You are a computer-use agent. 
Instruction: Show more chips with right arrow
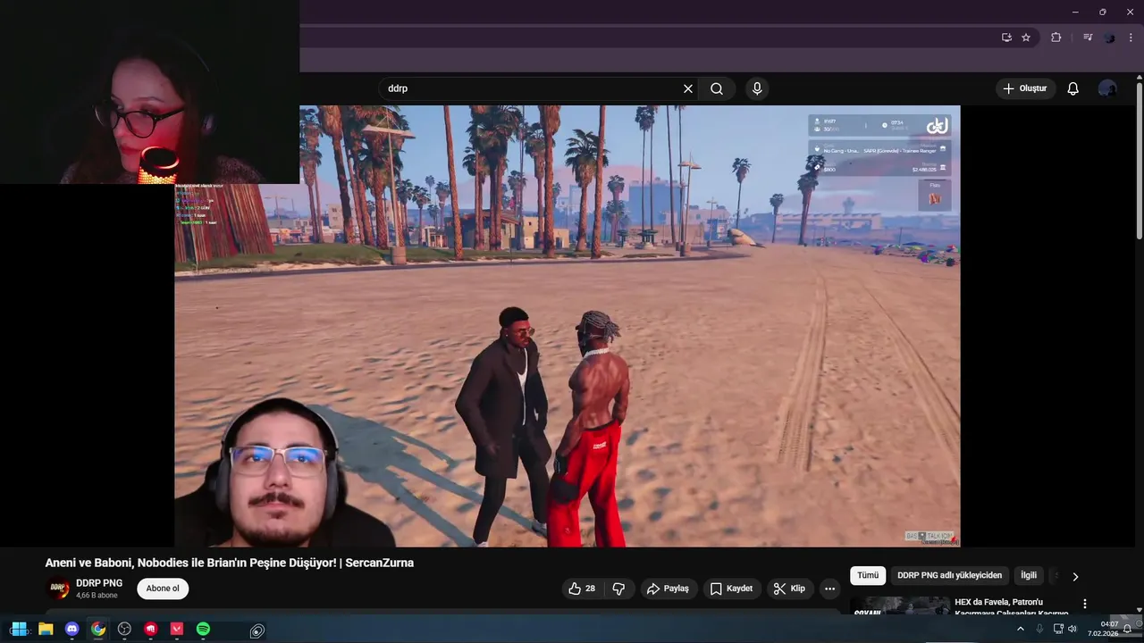[1075, 576]
